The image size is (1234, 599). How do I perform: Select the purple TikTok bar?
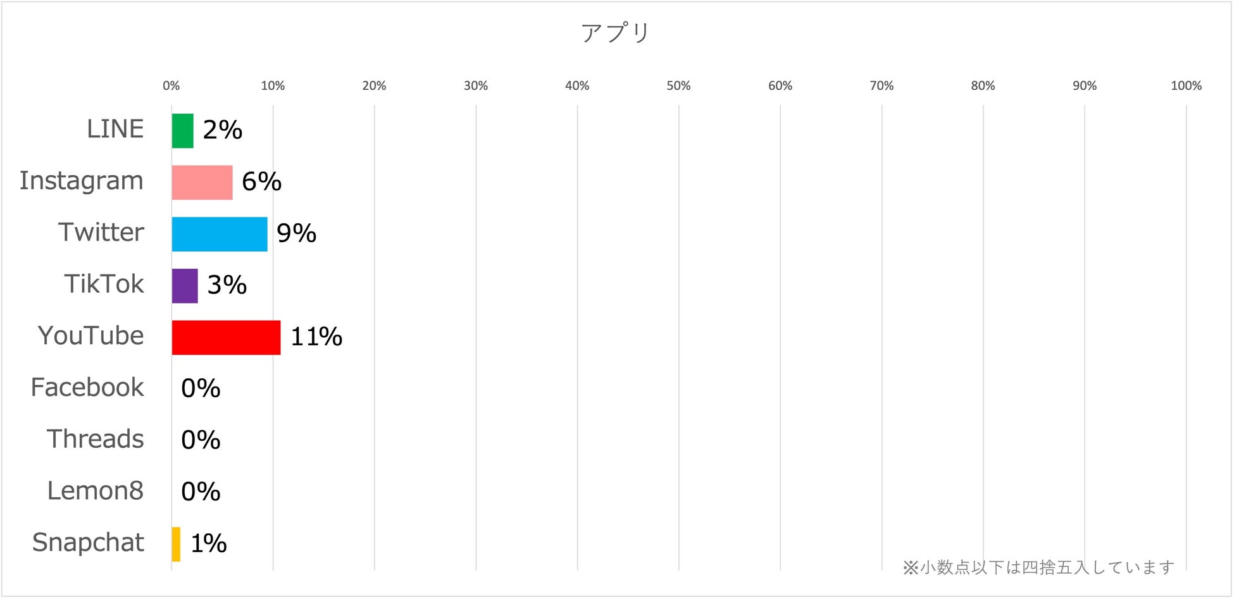point(185,286)
